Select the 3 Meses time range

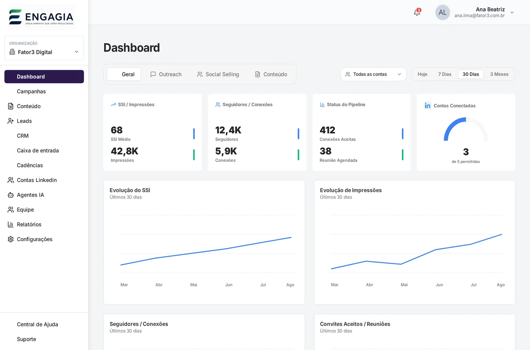[x=499, y=74]
